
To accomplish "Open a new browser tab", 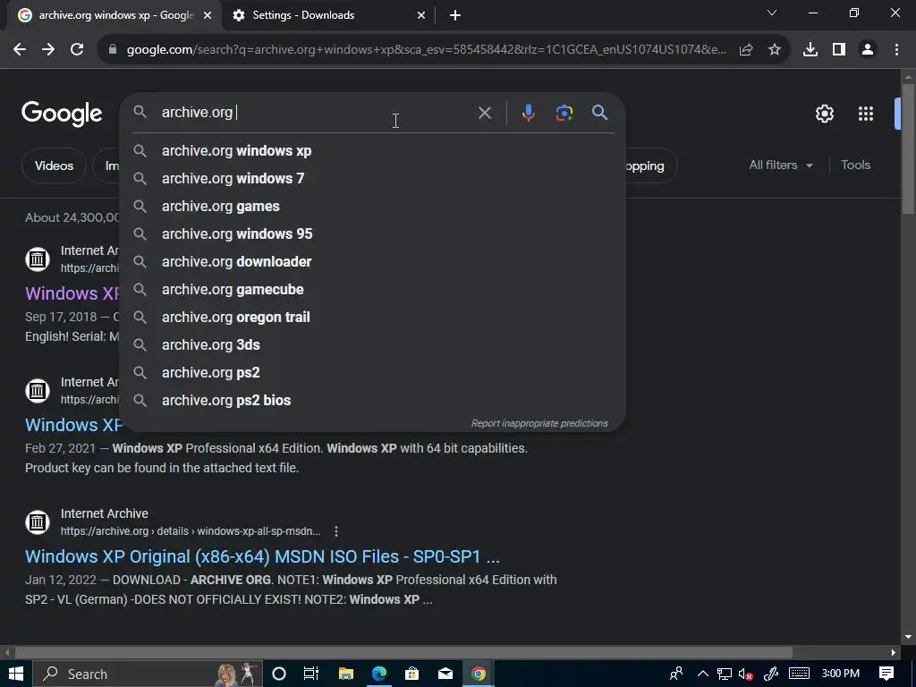I will pyautogui.click(x=455, y=15).
